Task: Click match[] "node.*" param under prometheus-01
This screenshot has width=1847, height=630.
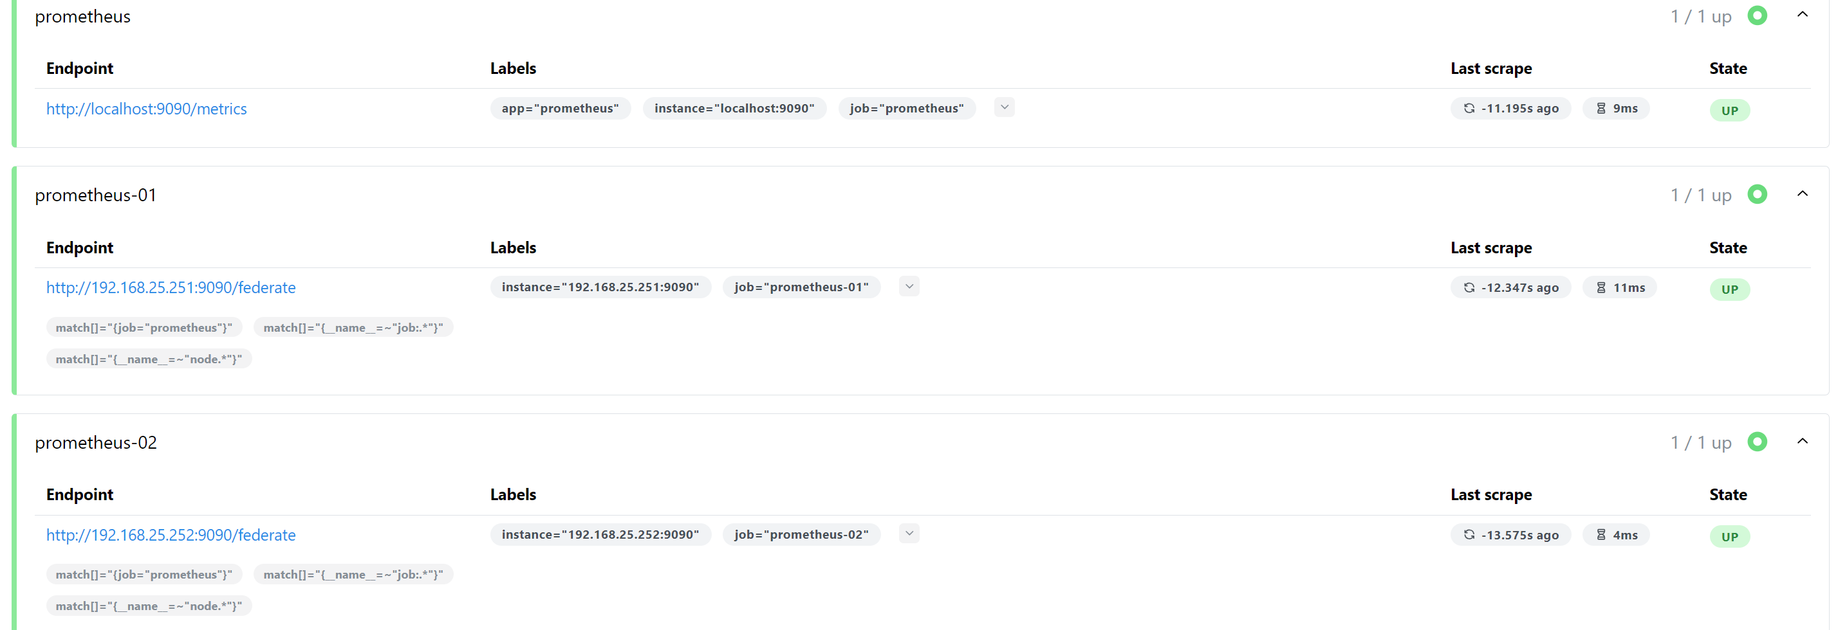Action: (149, 359)
